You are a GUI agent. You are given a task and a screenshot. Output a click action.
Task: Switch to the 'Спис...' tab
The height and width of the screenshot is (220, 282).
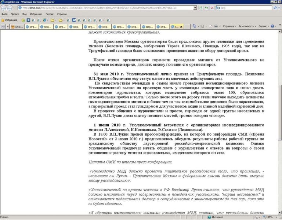pos(17,27)
